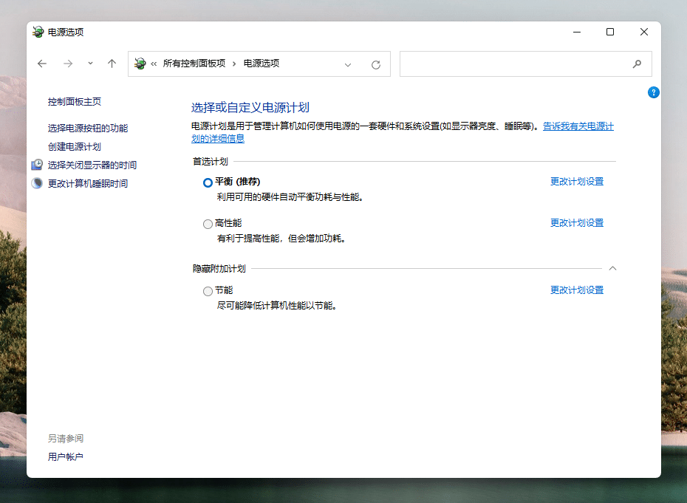The width and height of the screenshot is (687, 503).
Task: Click the back navigation arrow
Action: [42, 64]
